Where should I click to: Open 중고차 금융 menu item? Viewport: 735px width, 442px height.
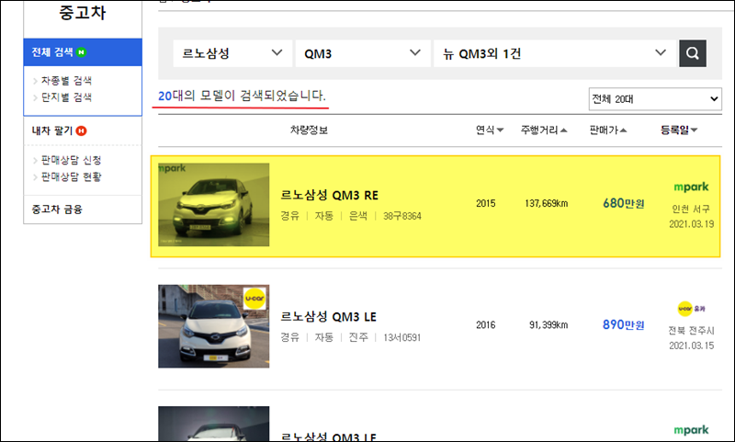[57, 209]
